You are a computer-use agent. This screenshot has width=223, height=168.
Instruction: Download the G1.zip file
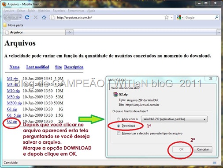[x=12, y=109]
